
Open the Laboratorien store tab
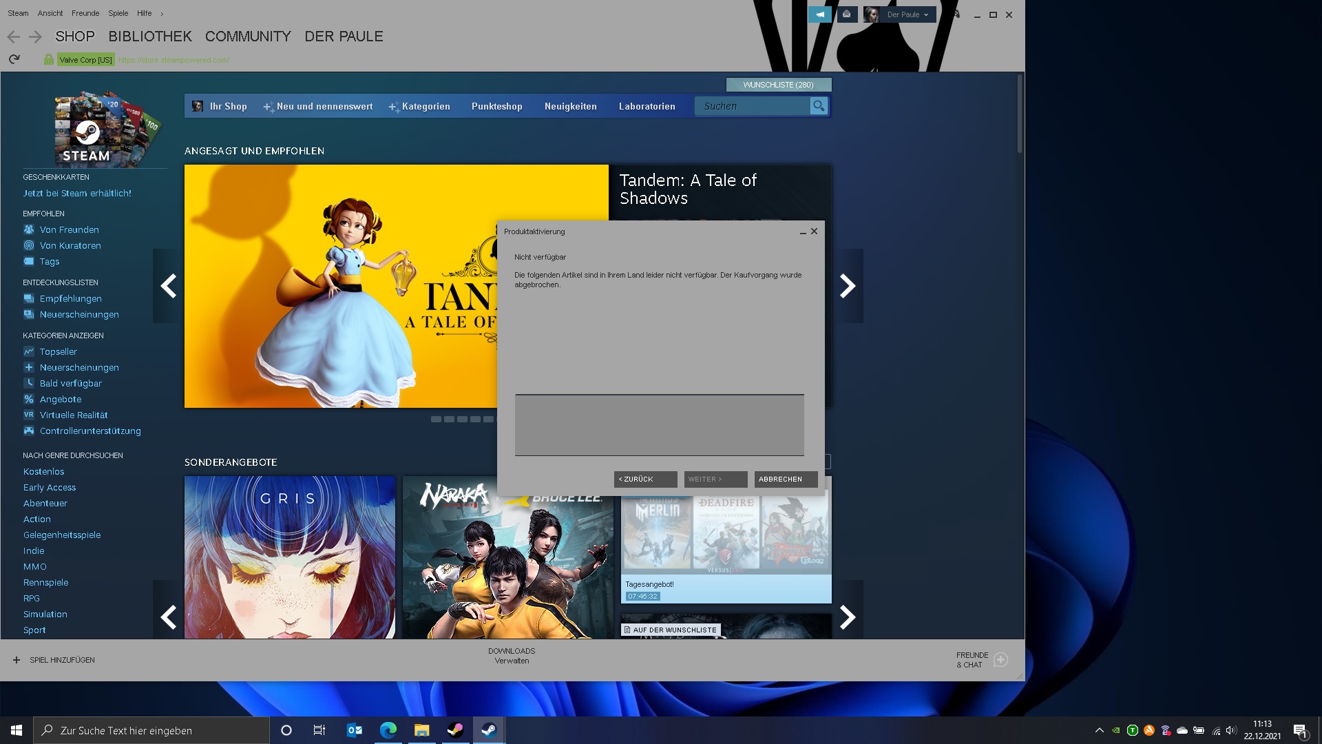[647, 107]
